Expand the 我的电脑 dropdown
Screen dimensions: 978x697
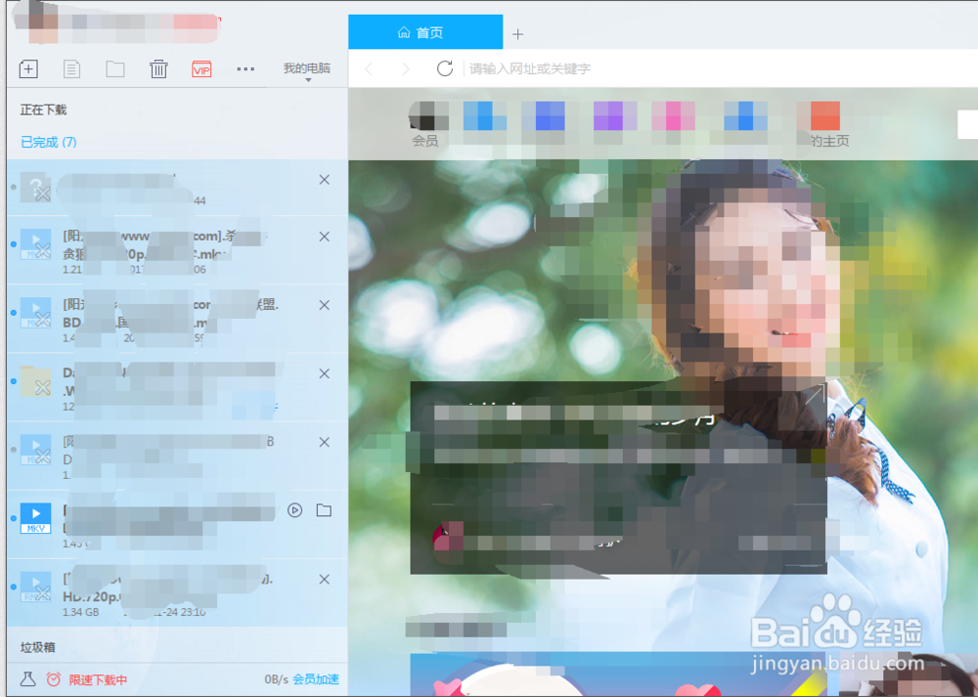[307, 70]
